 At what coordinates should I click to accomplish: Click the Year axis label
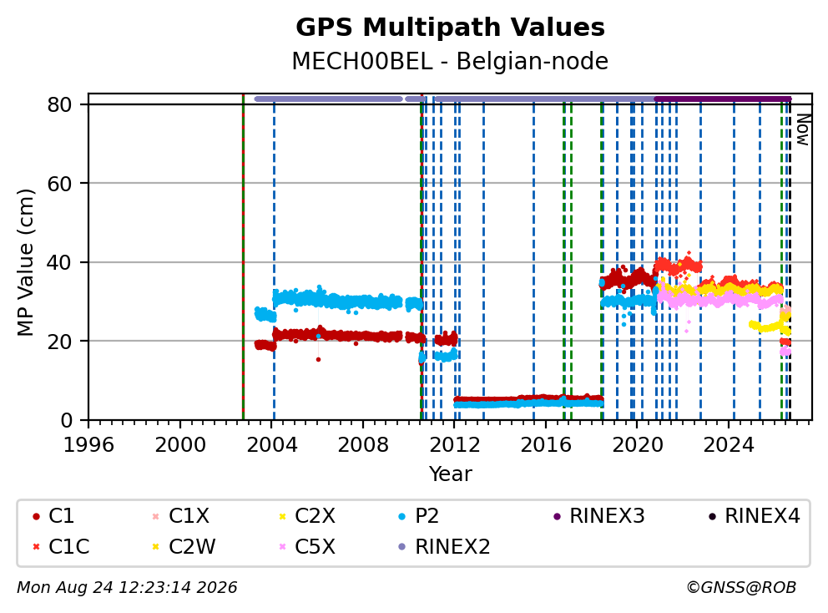click(450, 474)
